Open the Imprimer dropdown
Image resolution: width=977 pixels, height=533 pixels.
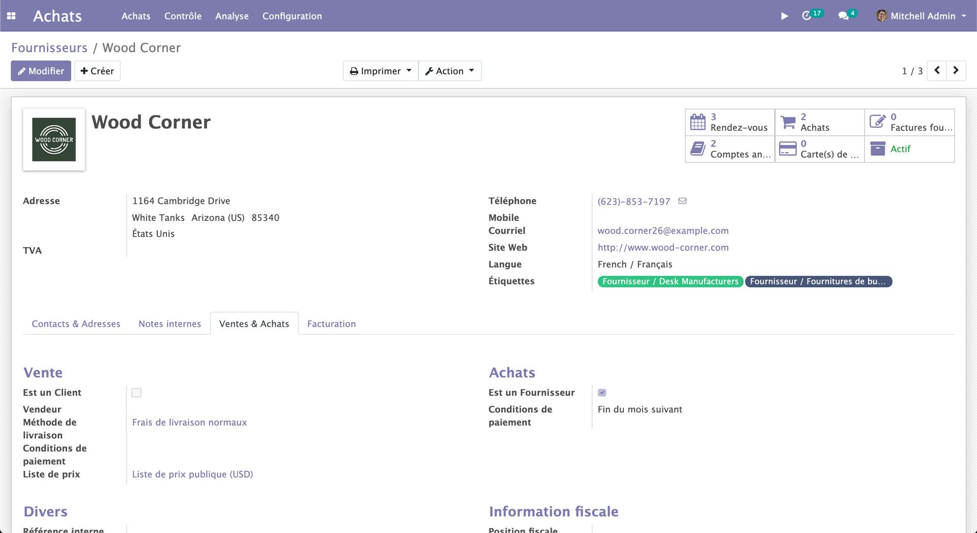pos(380,71)
